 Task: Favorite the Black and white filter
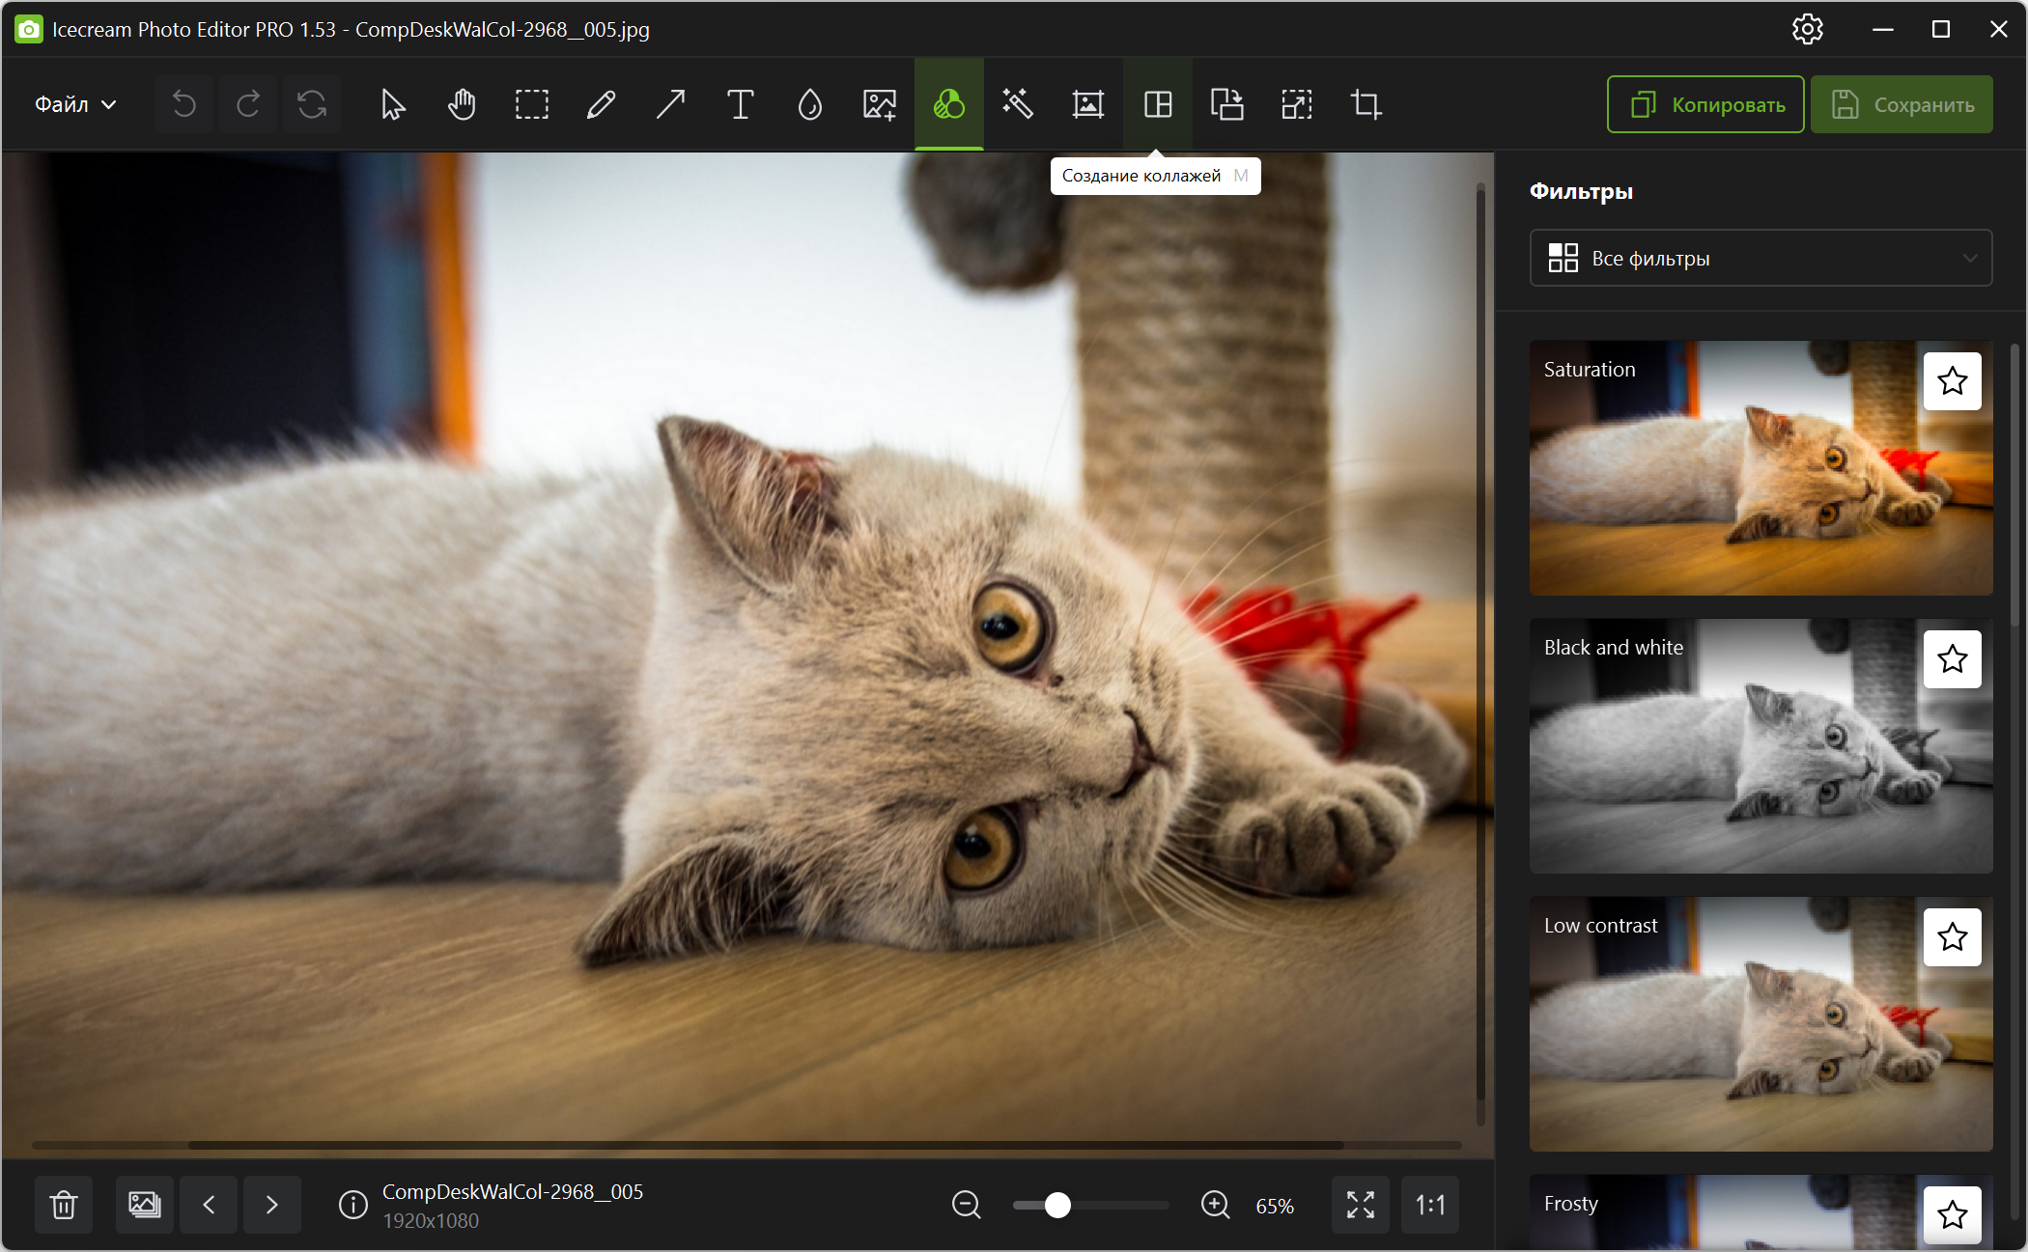pos(1952,659)
